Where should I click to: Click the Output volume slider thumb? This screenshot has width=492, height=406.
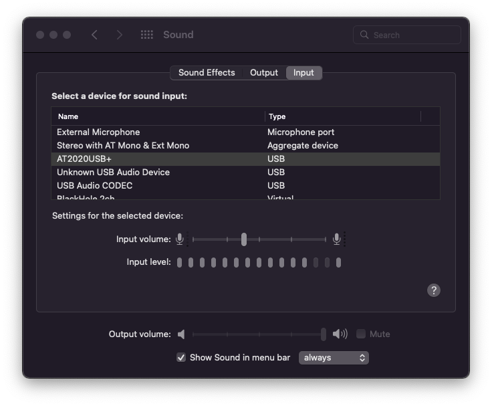coord(323,334)
